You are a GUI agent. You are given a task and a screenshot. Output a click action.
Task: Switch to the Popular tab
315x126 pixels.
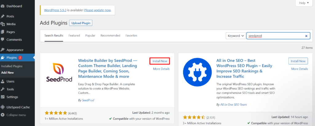pyautogui.click(x=90, y=36)
